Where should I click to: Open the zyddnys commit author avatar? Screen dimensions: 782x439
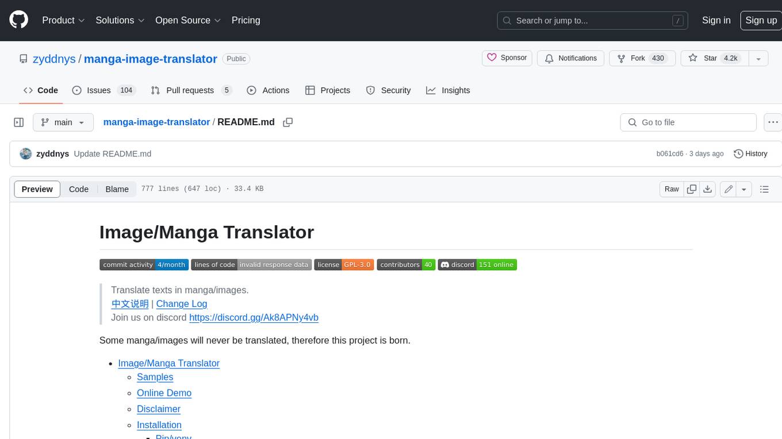click(x=25, y=153)
